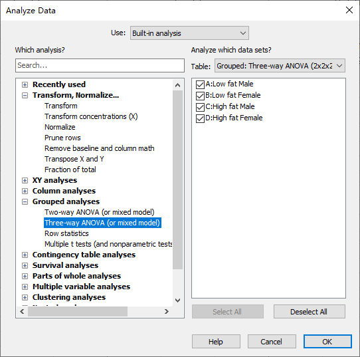Select Two-way ANOVA (or mixed model)
This screenshot has width=360, height=357.
[99, 212]
